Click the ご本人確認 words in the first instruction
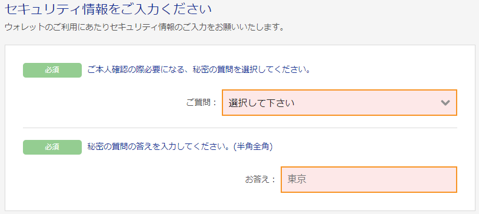The image size is (479, 214). pos(107,70)
